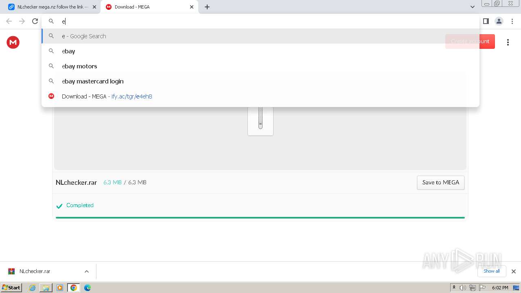Click the 6:02 PM clock
Viewport: 521px width, 293px height.
click(500, 288)
